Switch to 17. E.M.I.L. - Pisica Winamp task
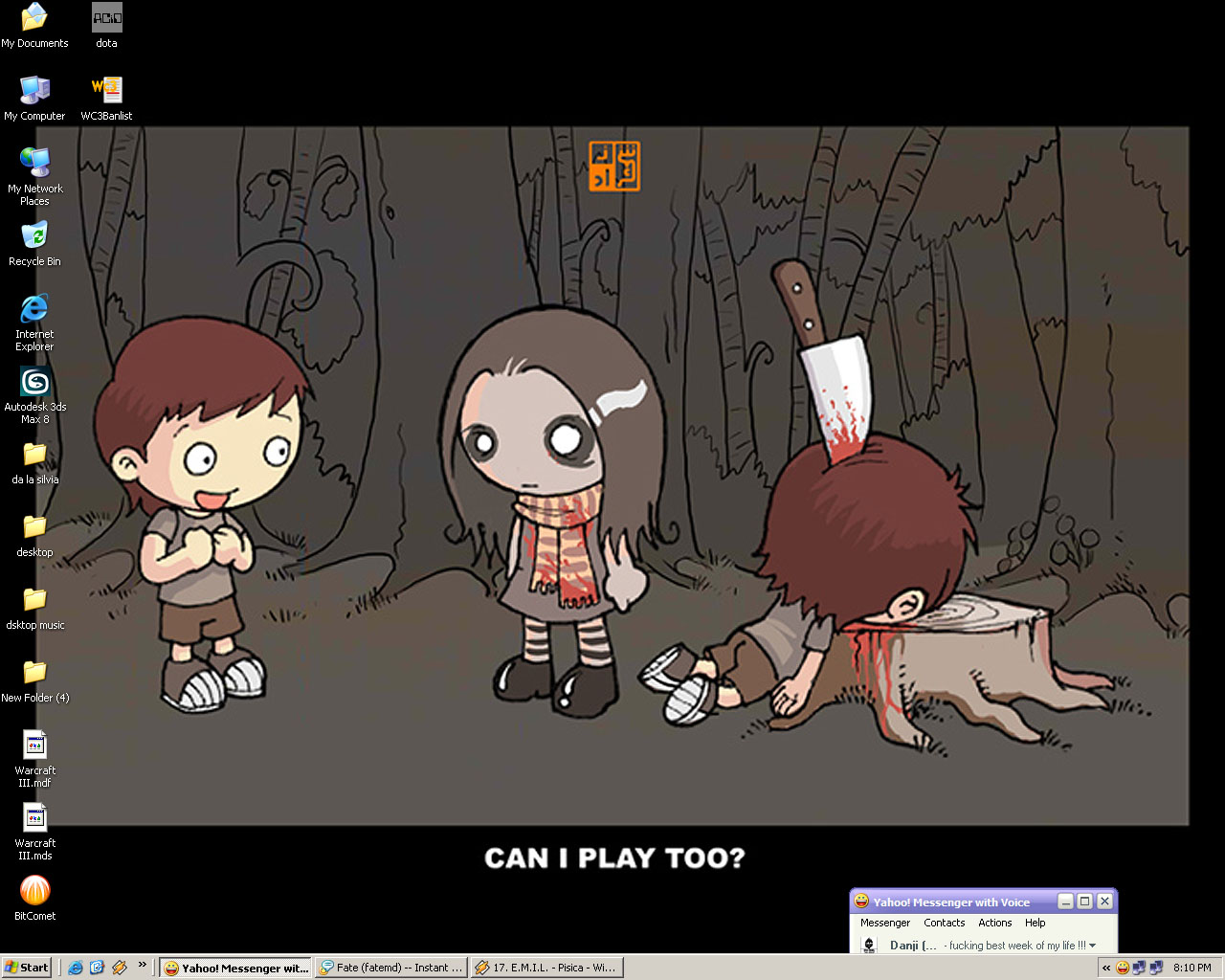 (546, 968)
